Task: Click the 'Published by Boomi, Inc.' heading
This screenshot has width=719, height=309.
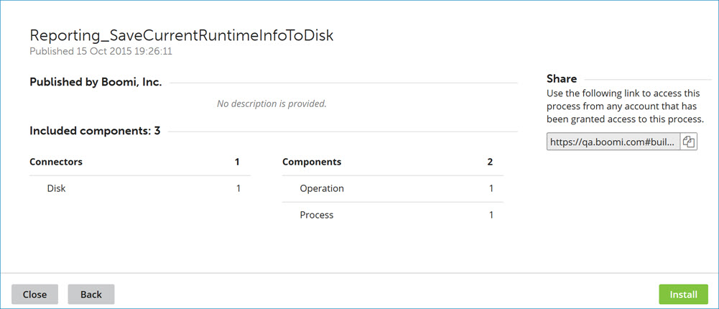Action: pos(96,82)
